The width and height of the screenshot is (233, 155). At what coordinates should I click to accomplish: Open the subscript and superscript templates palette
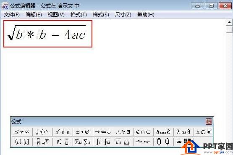click(x=63, y=142)
